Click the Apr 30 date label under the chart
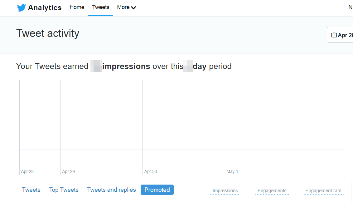Screen dimensions: 353x203 pyautogui.click(x=151, y=171)
